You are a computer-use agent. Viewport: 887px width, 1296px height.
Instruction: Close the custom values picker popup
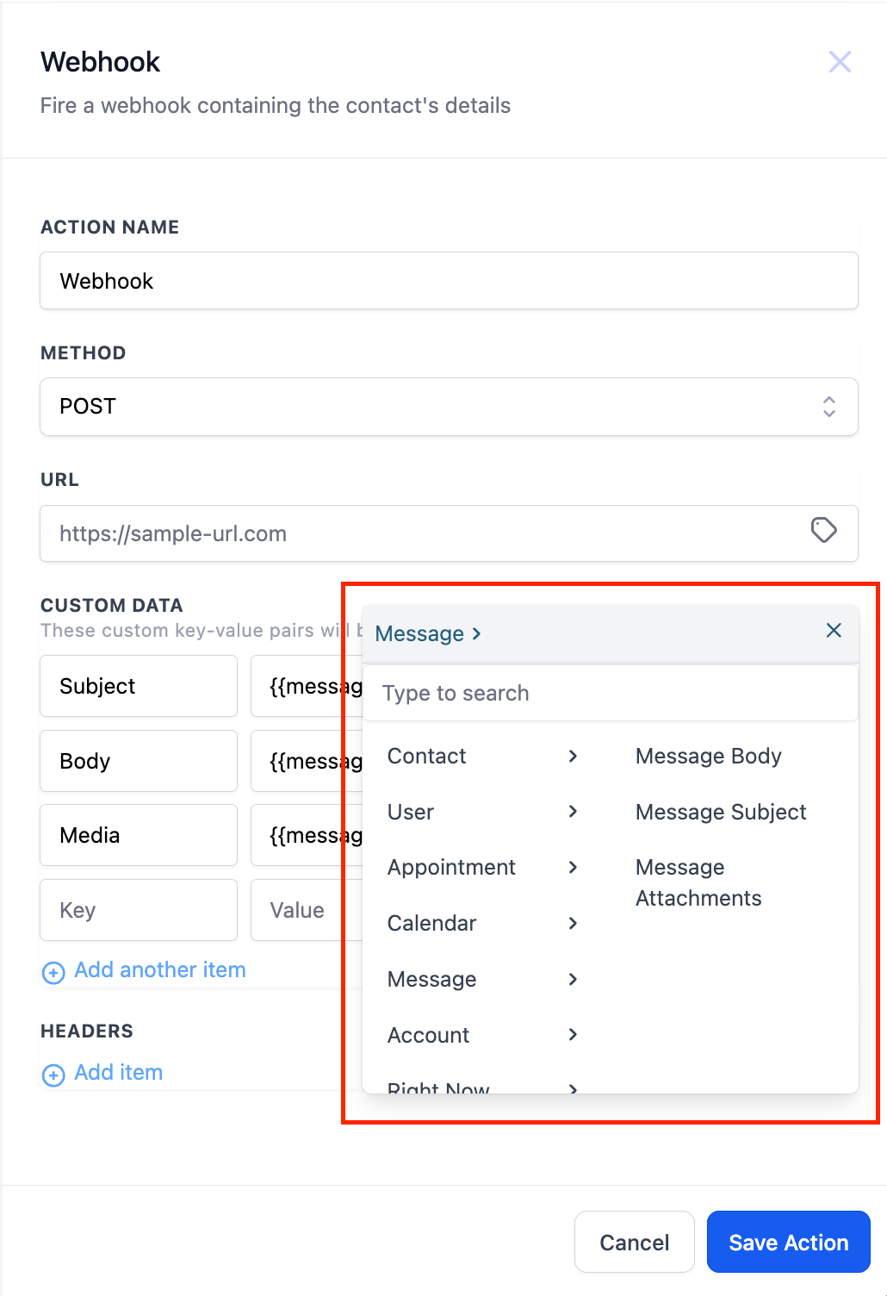coord(834,631)
